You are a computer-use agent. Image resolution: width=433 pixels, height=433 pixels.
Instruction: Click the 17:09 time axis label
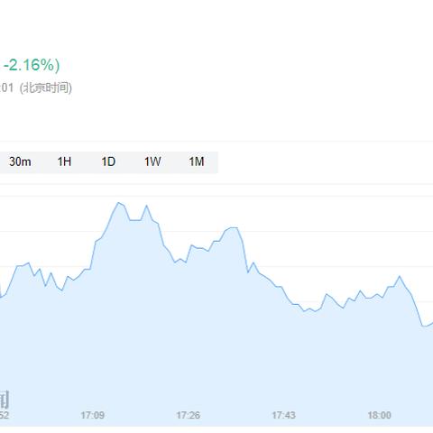(x=92, y=415)
